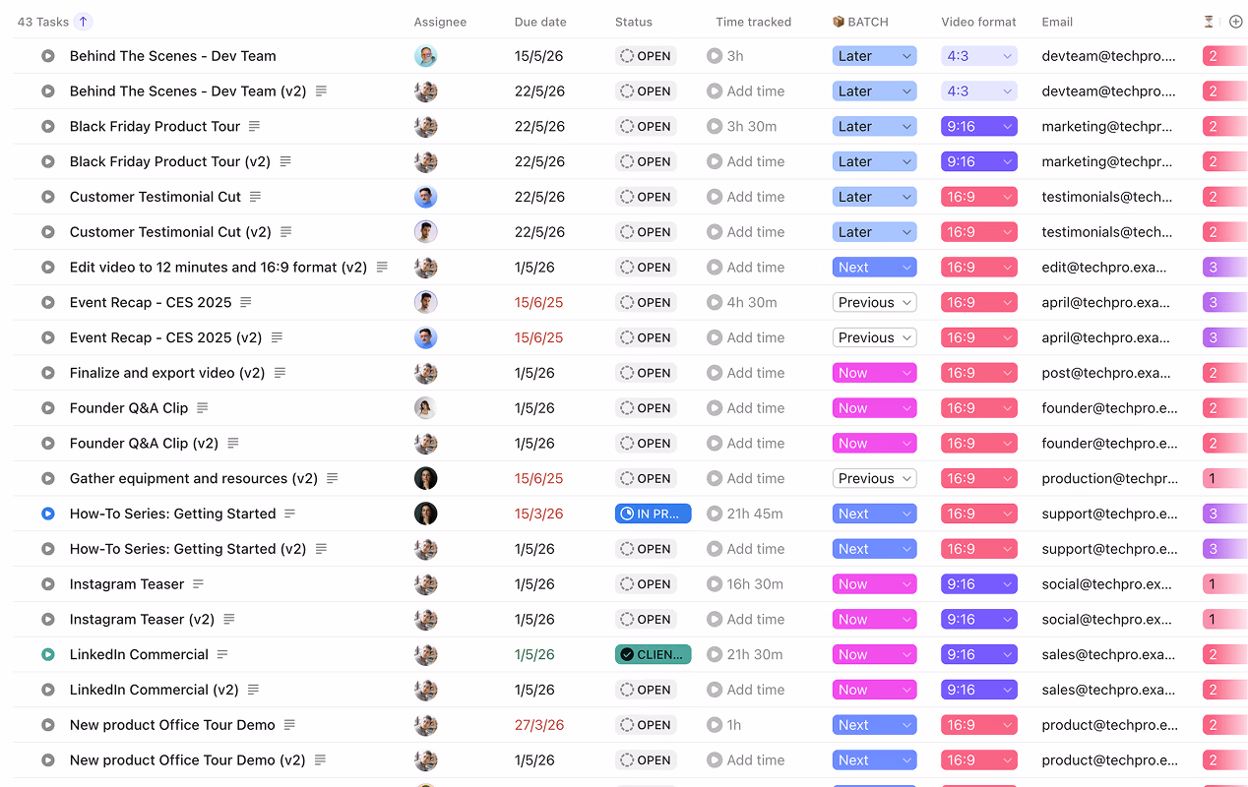Click the Video format column header
The width and height of the screenshot is (1248, 787).
[x=978, y=22]
